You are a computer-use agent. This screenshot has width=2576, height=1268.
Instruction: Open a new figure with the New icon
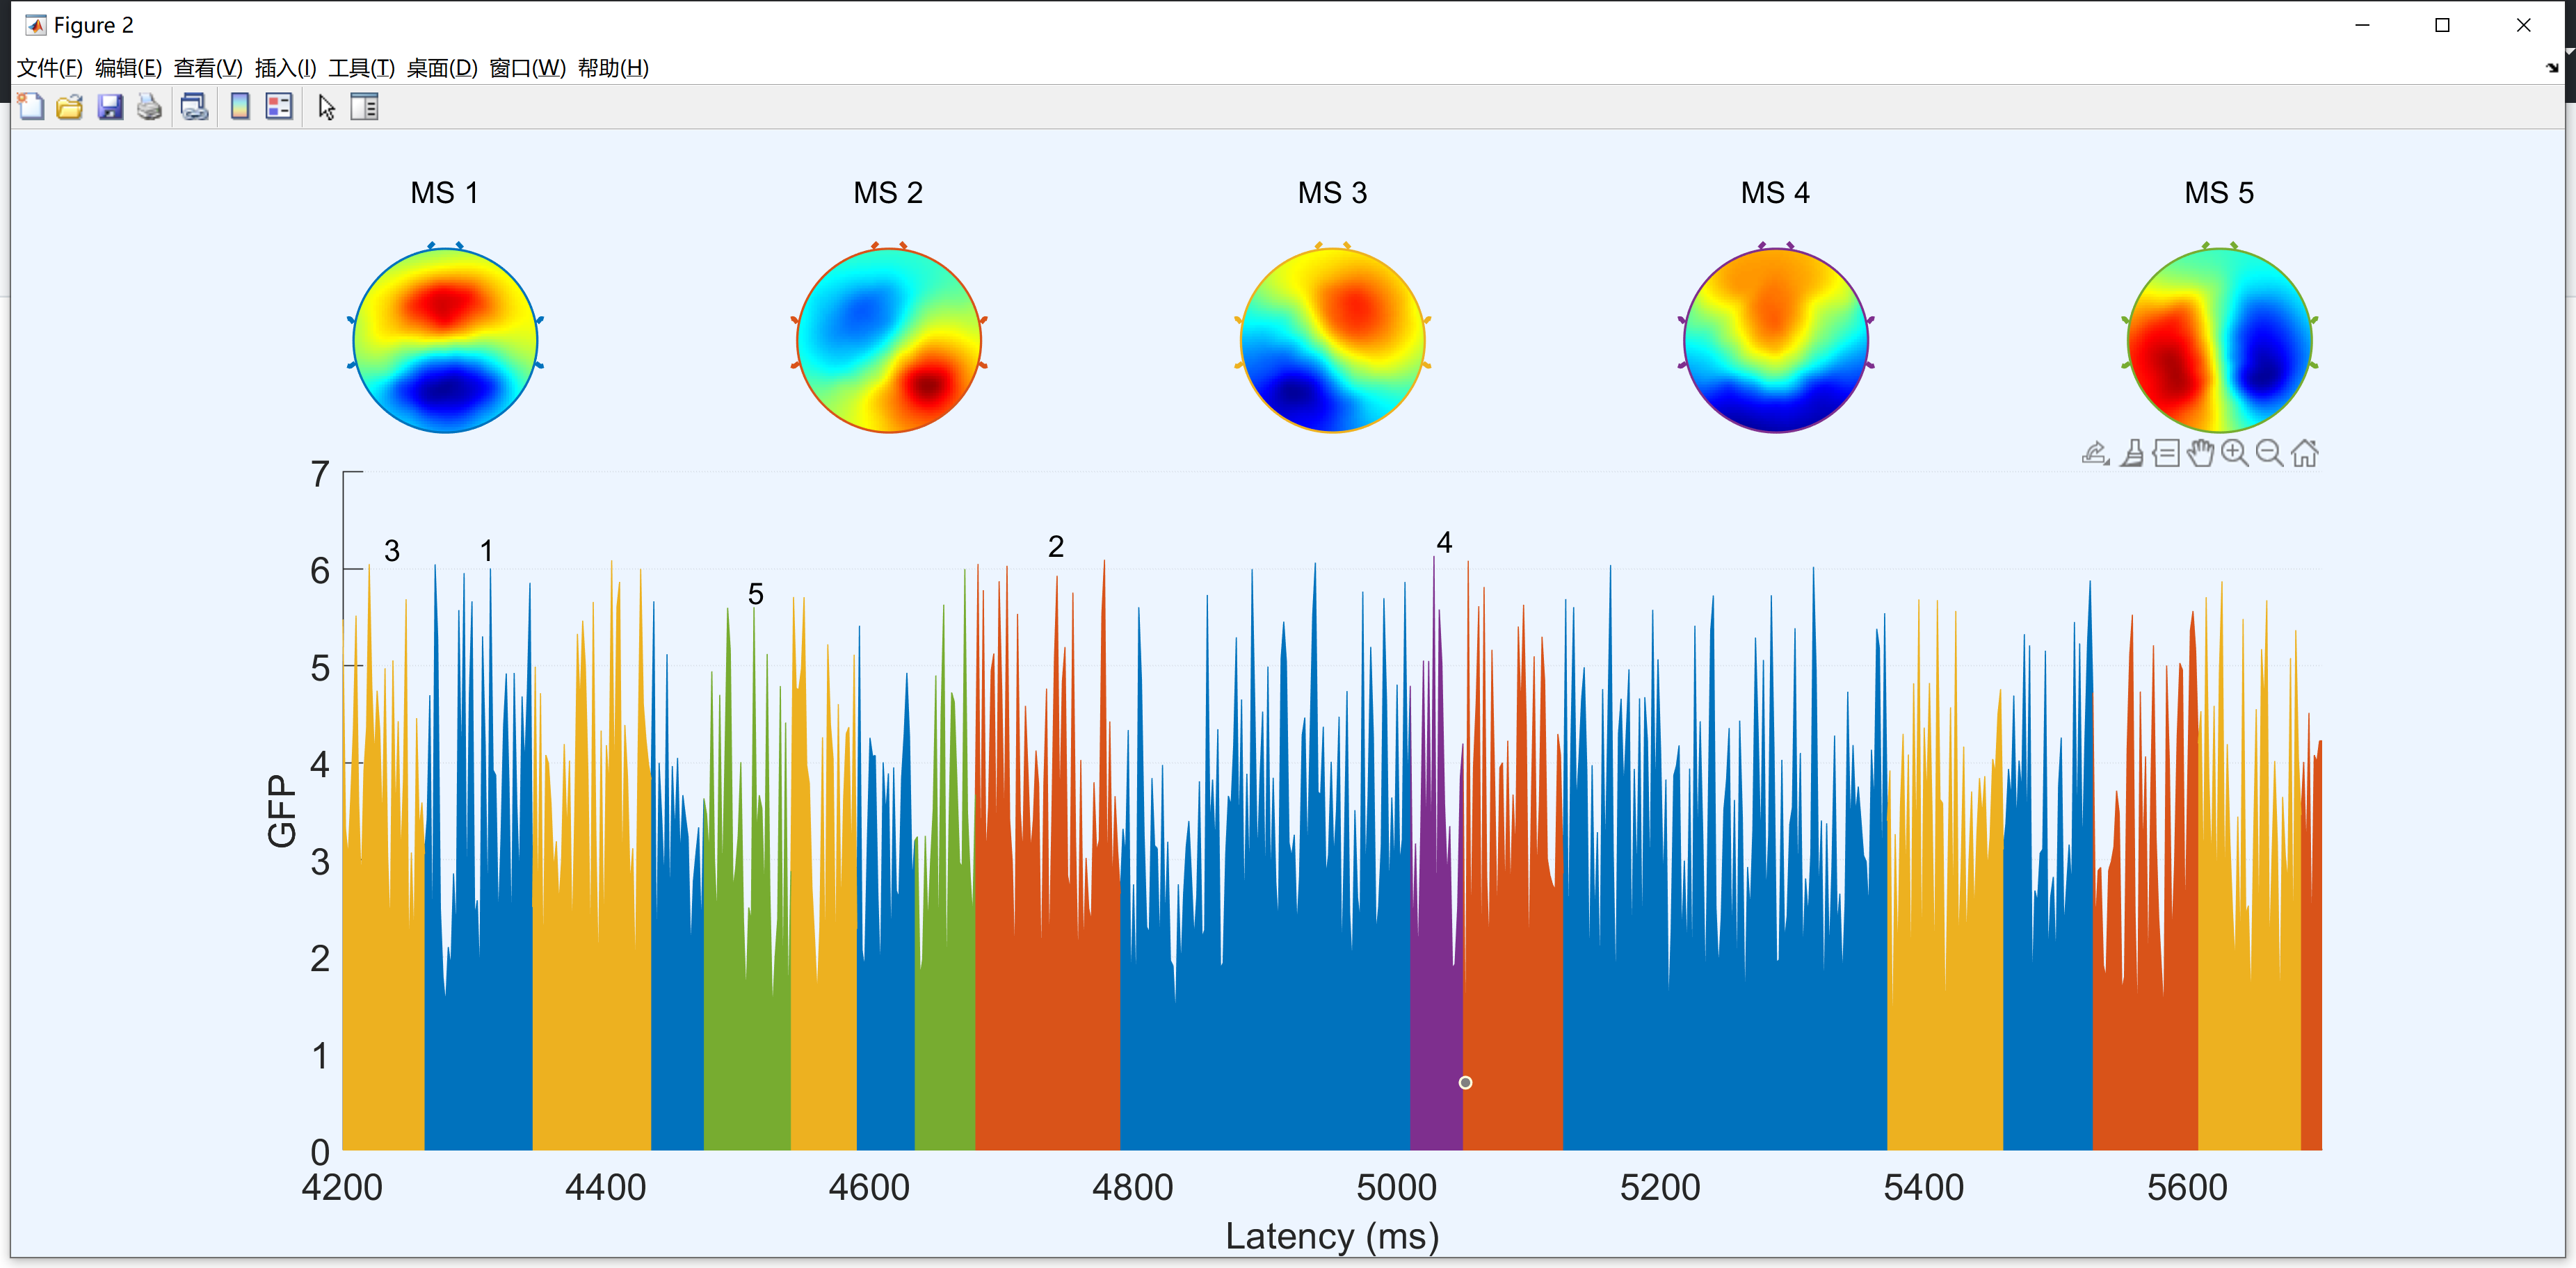coord(30,107)
